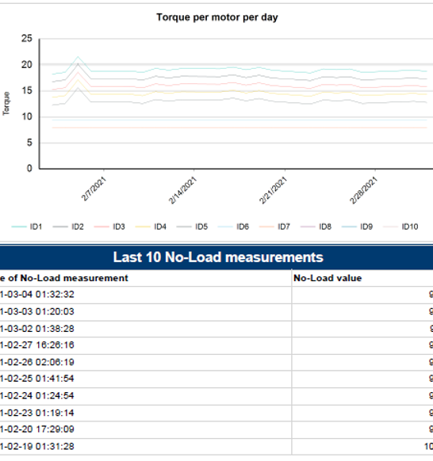The height and width of the screenshot is (461, 433).
Task: Click the 02-19 01:31:28 measurement row
Action: [216, 446]
